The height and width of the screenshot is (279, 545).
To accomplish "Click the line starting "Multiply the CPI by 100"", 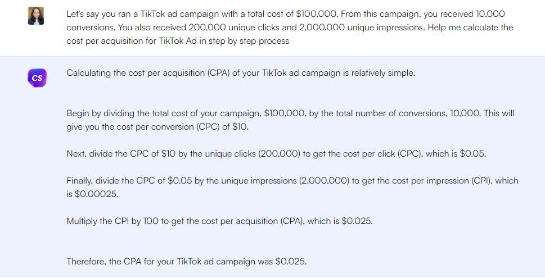I will click(x=219, y=221).
